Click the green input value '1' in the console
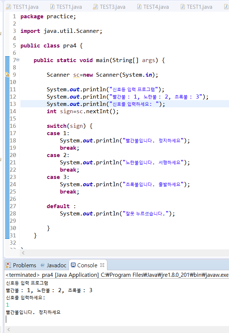This screenshot has width=229, height=333. click(x=7, y=305)
